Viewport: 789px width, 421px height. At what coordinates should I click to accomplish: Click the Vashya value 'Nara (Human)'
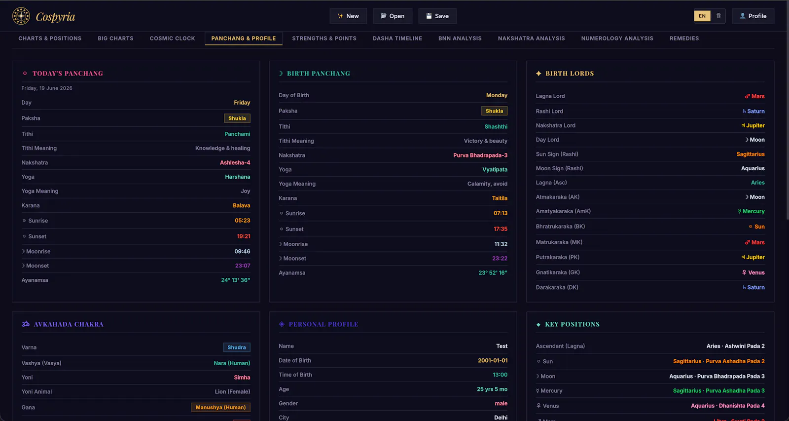pyautogui.click(x=232, y=363)
